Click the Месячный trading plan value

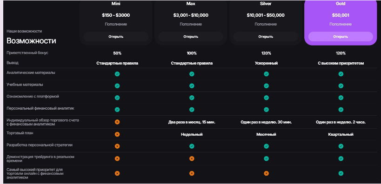click(x=266, y=134)
